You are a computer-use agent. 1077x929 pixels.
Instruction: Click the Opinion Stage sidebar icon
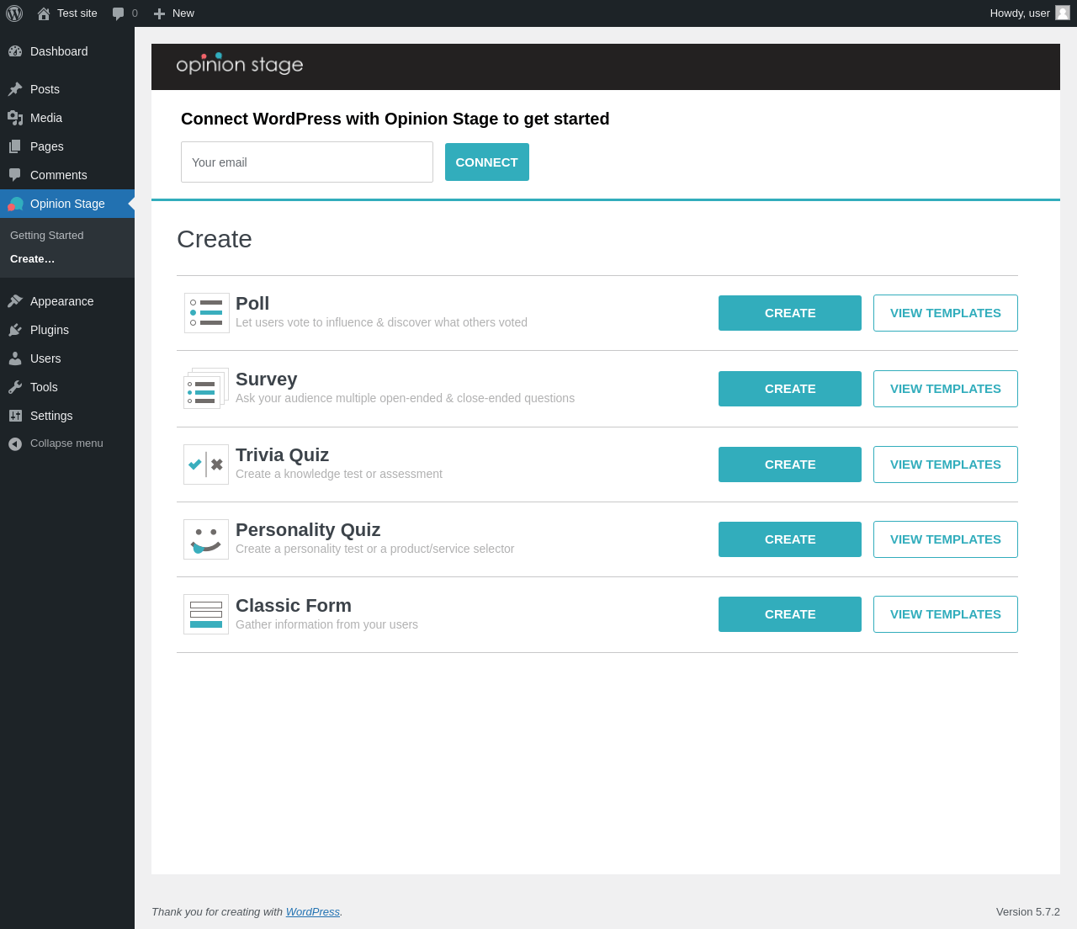15,204
